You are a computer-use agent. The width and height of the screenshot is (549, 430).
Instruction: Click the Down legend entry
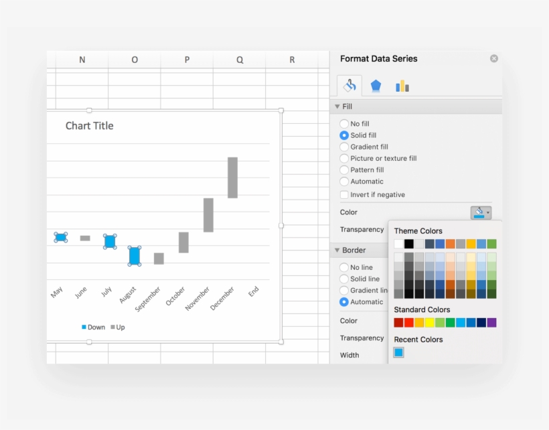point(93,327)
